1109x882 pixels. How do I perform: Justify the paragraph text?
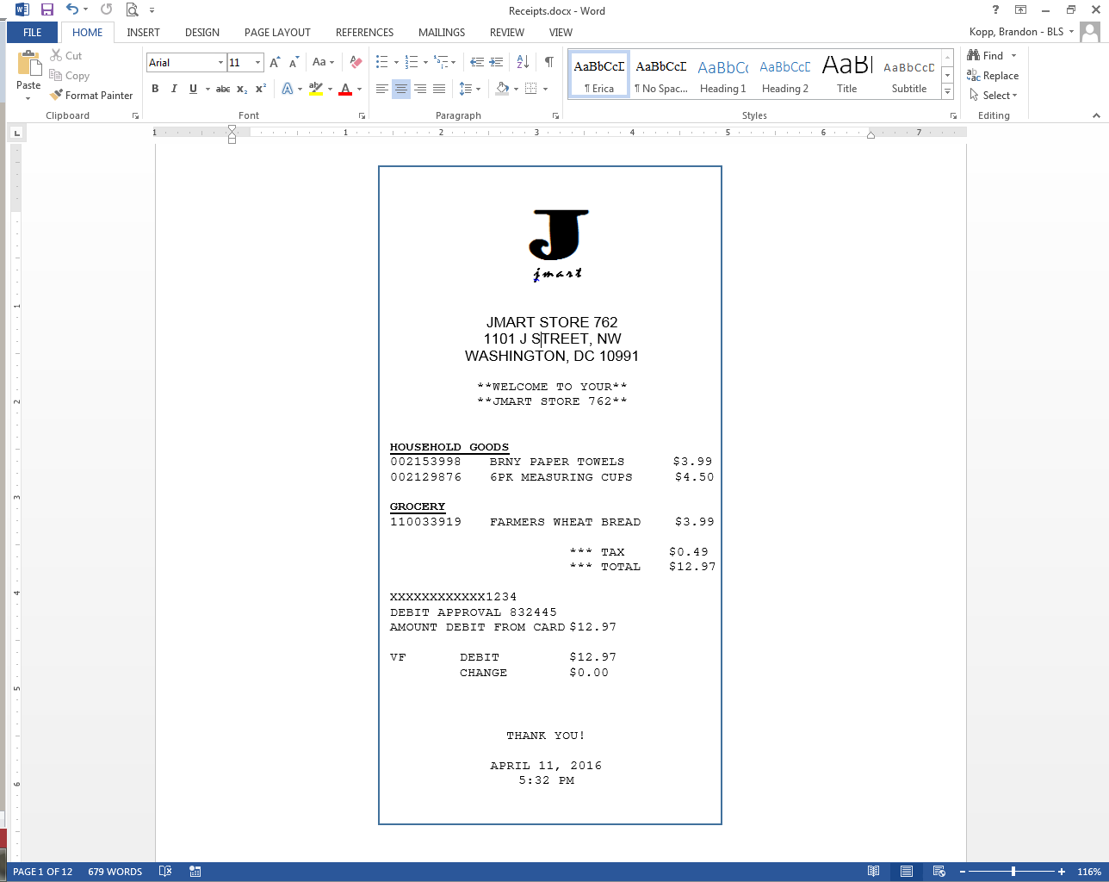pyautogui.click(x=439, y=89)
